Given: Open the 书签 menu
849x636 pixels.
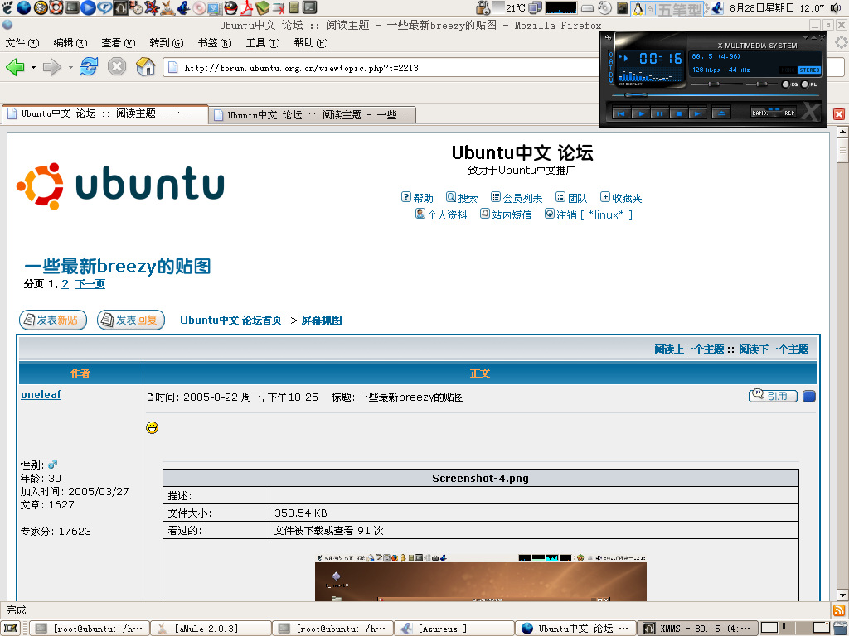Looking at the screenshot, I should (x=215, y=43).
